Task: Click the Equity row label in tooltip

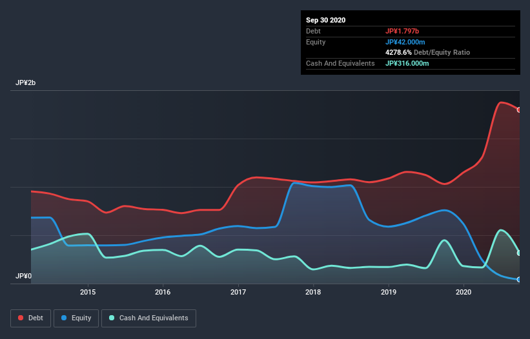Action: click(316, 42)
